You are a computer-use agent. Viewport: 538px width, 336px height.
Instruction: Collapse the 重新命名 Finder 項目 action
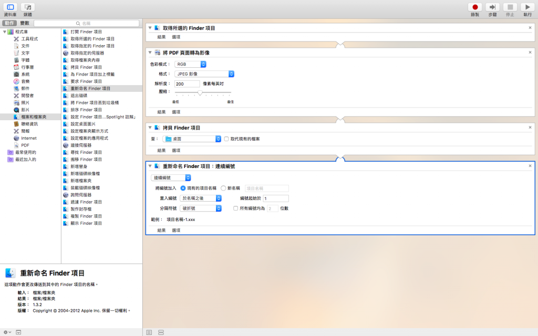point(150,166)
